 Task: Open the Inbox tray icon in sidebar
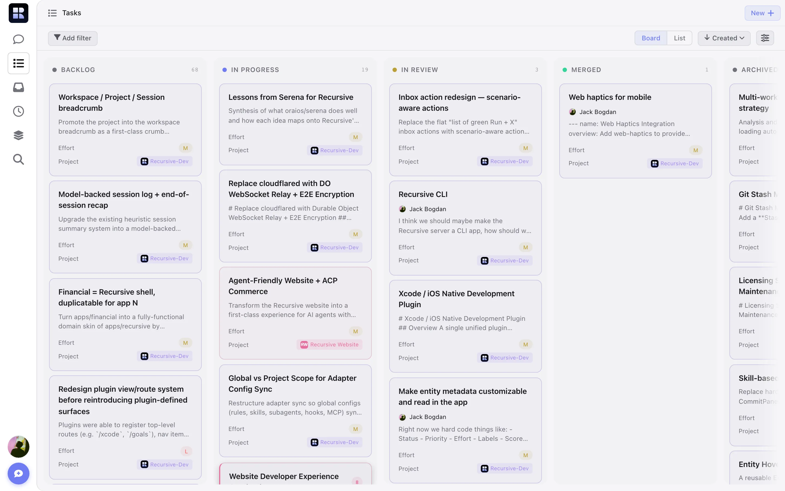pos(19,87)
